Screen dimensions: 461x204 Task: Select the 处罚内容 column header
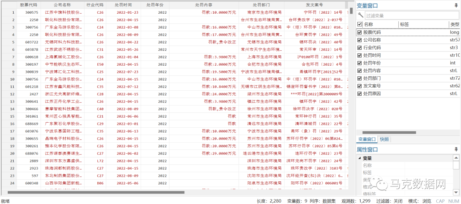[204, 5]
